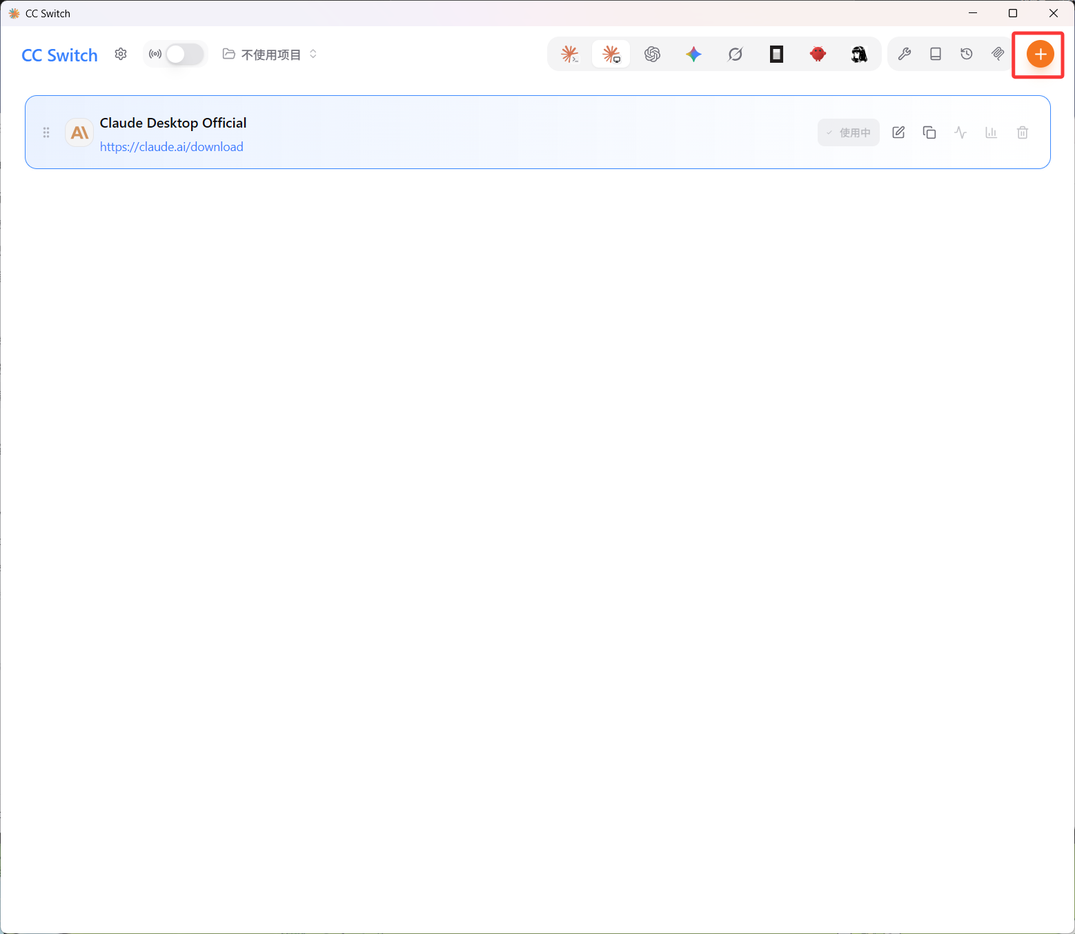Select the dark-haired avatar app tab
Screen dimensions: 1075x934
[x=859, y=54]
